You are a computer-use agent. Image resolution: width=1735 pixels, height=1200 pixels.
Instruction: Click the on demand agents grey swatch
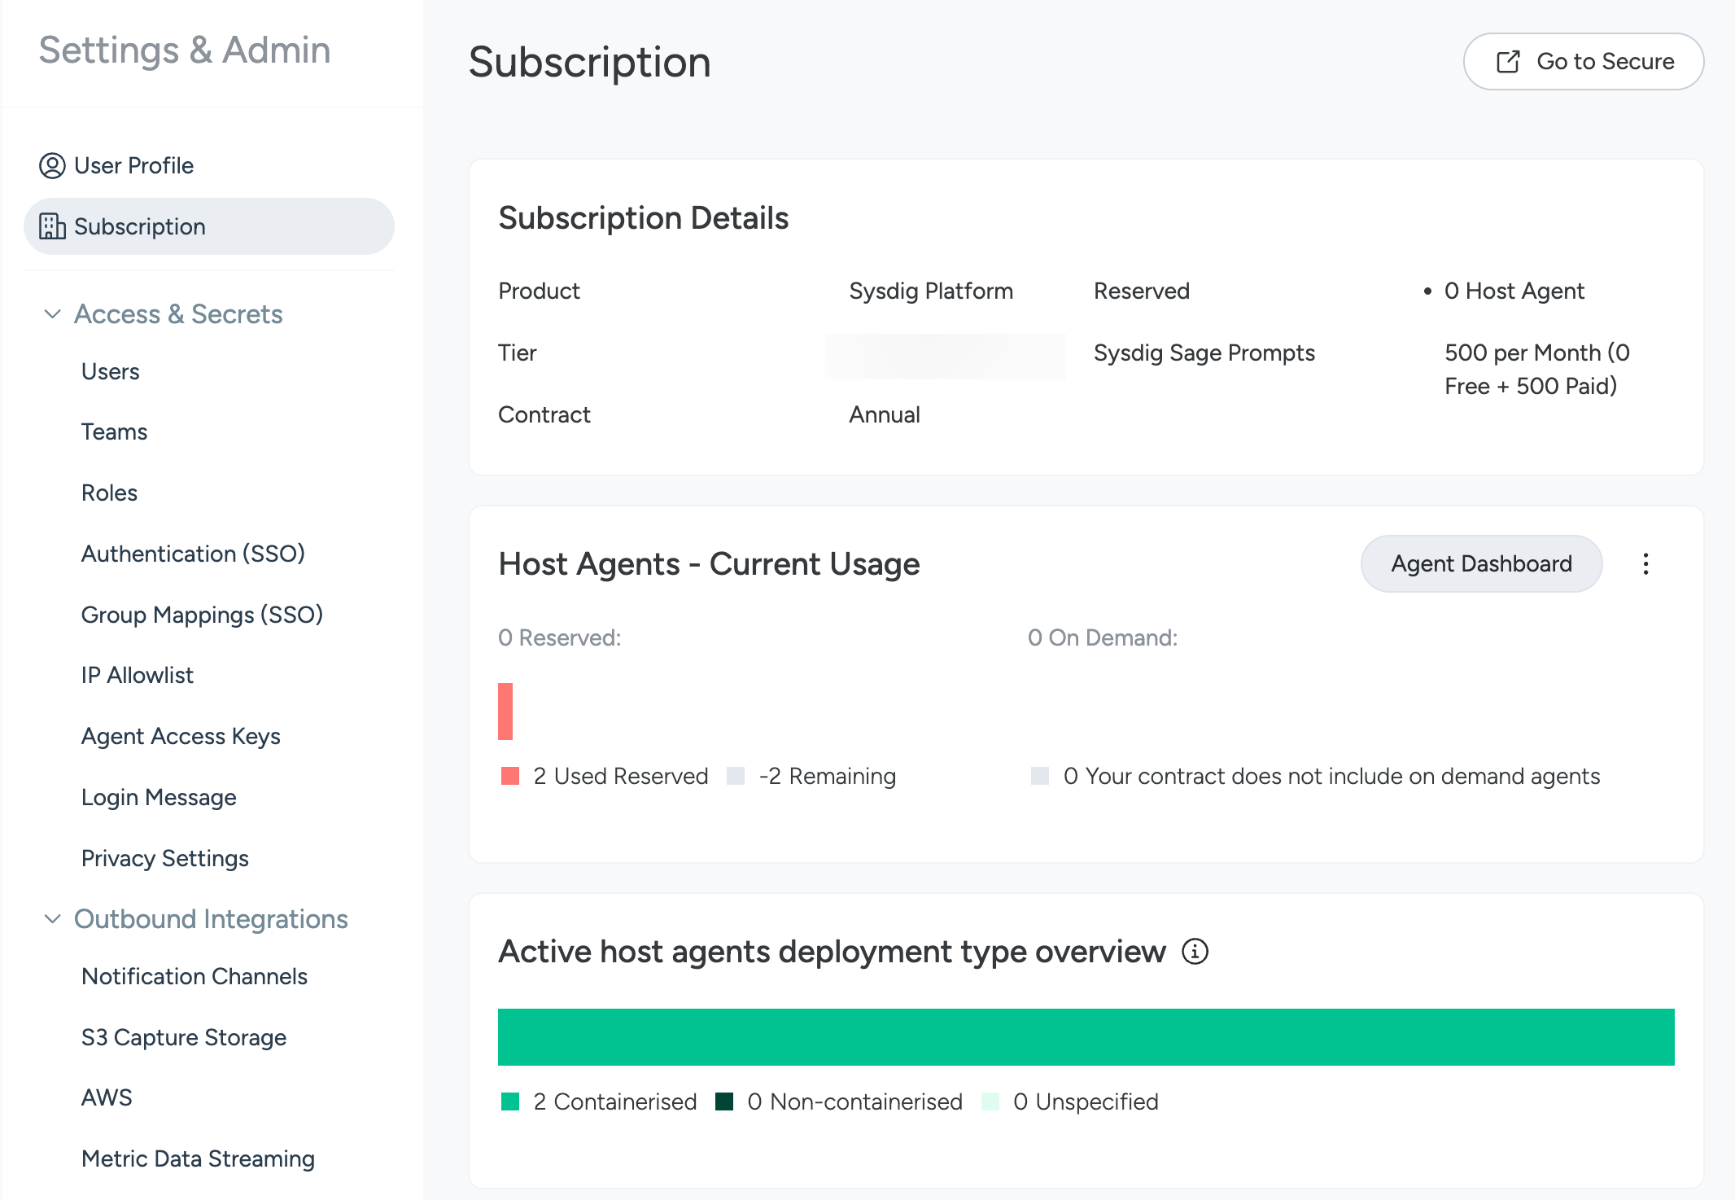point(1040,776)
